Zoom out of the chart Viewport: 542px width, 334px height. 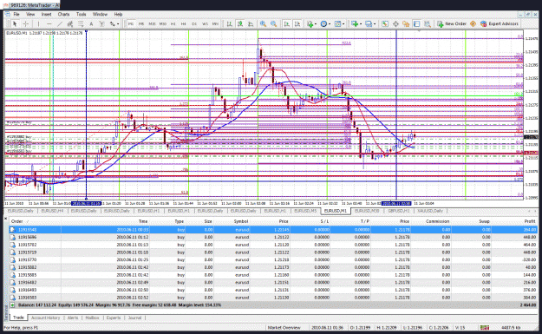tap(273, 24)
